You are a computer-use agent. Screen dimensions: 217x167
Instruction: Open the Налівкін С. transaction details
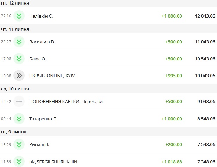(41, 16)
